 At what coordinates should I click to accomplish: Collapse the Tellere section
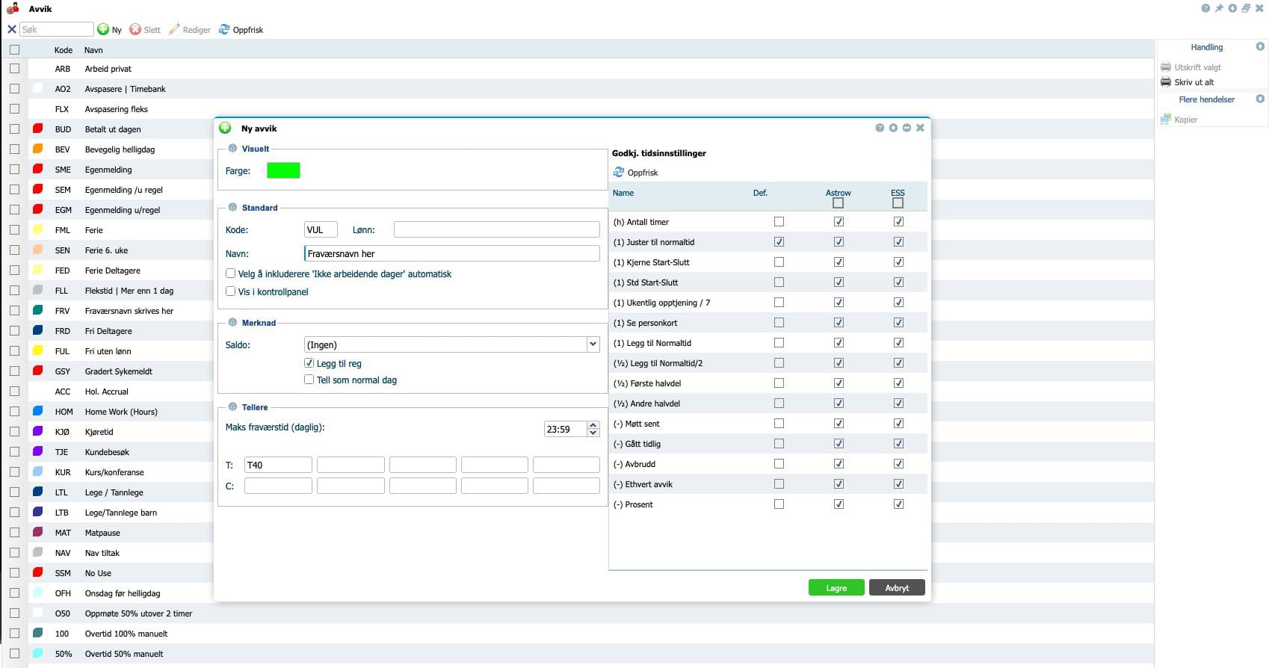[x=232, y=406]
